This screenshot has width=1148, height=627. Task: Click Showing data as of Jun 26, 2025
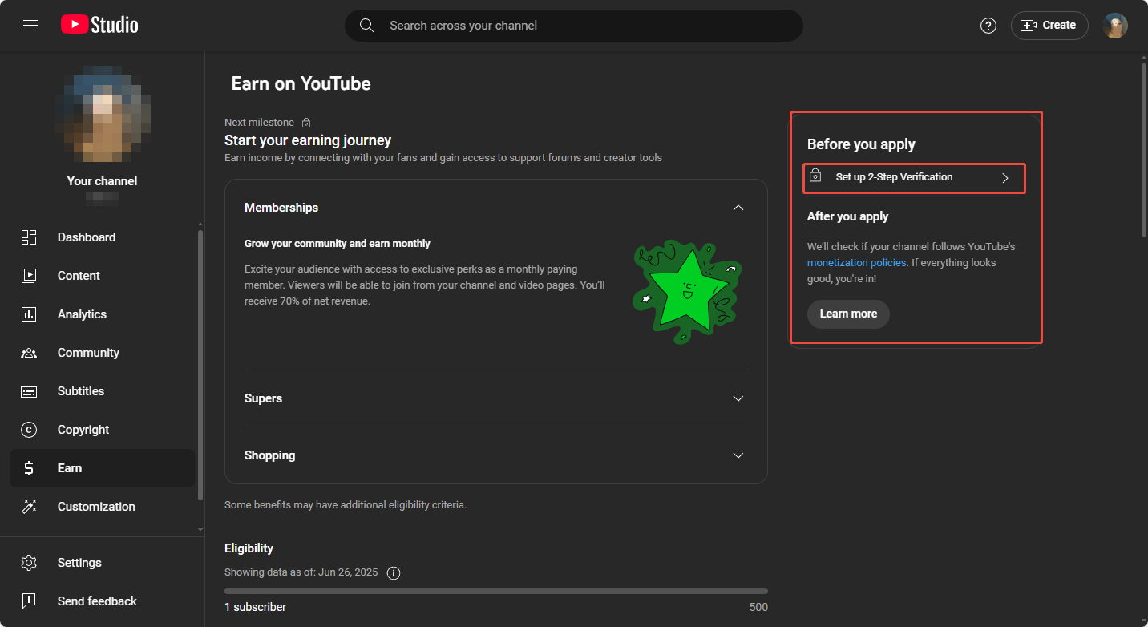coord(301,573)
